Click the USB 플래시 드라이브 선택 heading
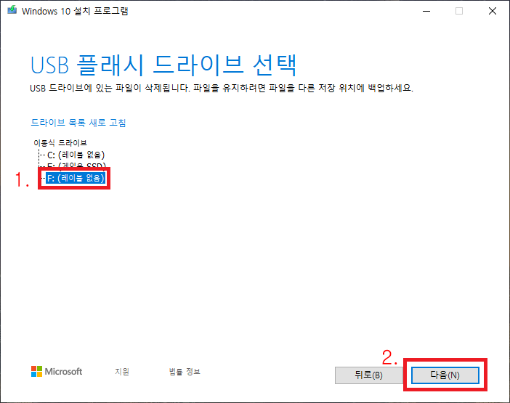The image size is (510, 403). [163, 65]
